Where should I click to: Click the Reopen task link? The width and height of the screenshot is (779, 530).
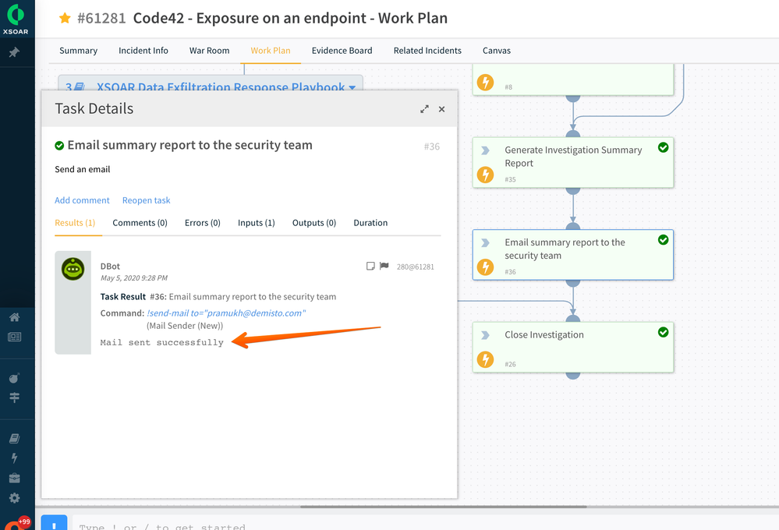146,200
